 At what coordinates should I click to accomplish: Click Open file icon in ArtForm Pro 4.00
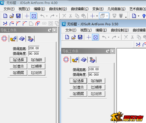[x=12, y=16]
